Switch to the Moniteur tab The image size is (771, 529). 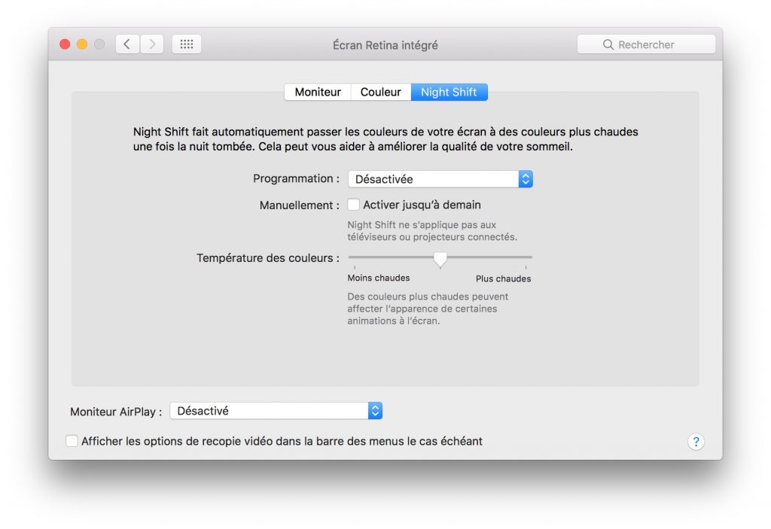tap(317, 92)
